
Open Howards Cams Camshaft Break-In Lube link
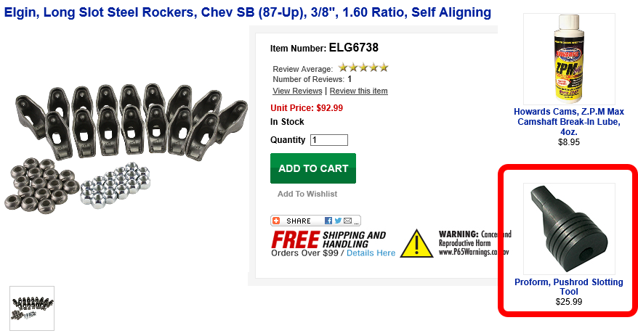(569, 121)
